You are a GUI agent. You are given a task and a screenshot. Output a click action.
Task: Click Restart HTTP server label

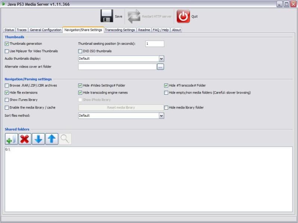point(157,16)
